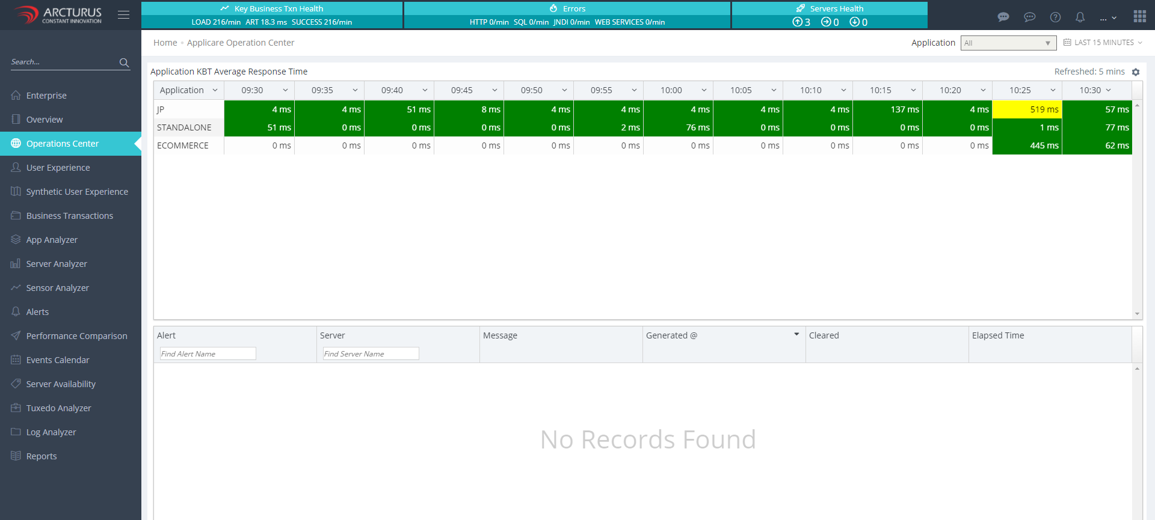Open the Application filter combo box
1155x520 pixels.
pyautogui.click(x=1008, y=43)
